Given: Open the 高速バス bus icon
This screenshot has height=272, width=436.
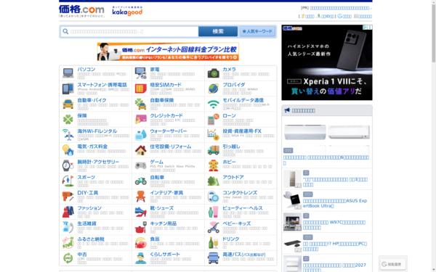Looking at the screenshot, I should [213, 258].
